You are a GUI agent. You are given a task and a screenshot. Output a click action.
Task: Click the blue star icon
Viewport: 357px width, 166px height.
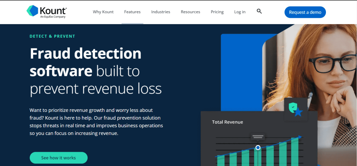click(x=299, y=113)
